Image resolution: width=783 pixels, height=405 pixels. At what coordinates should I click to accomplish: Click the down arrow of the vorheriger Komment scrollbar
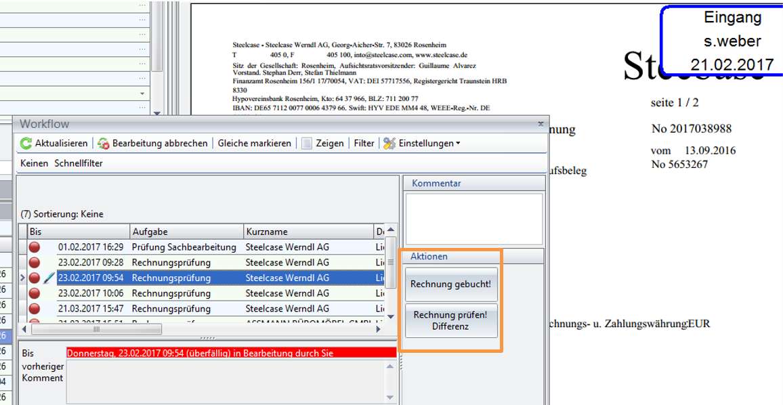click(x=391, y=398)
